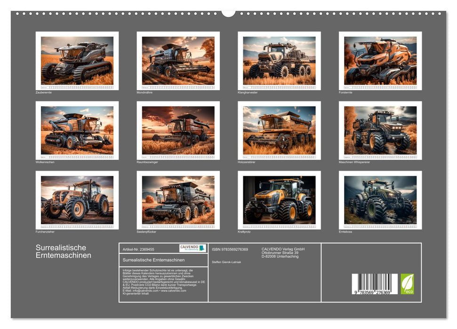
Task: Open the Maschinen Whisperer image
Action: pos(380,131)
